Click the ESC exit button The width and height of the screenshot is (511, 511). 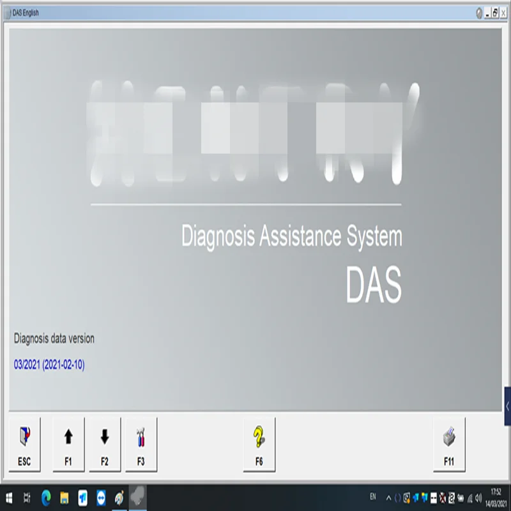[x=24, y=445]
